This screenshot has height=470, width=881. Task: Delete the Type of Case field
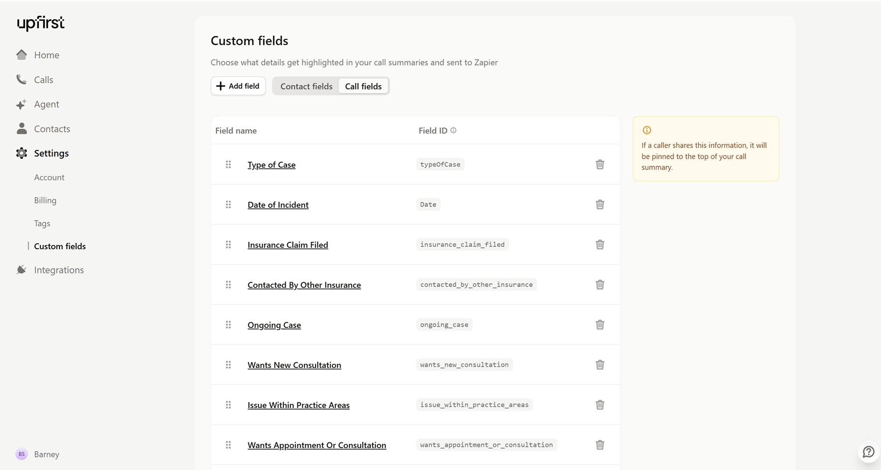[x=600, y=164]
